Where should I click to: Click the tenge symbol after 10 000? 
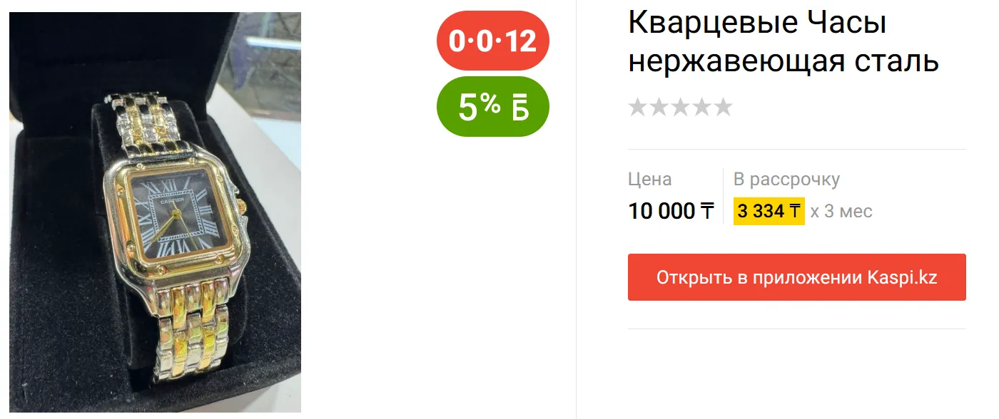pos(706,211)
